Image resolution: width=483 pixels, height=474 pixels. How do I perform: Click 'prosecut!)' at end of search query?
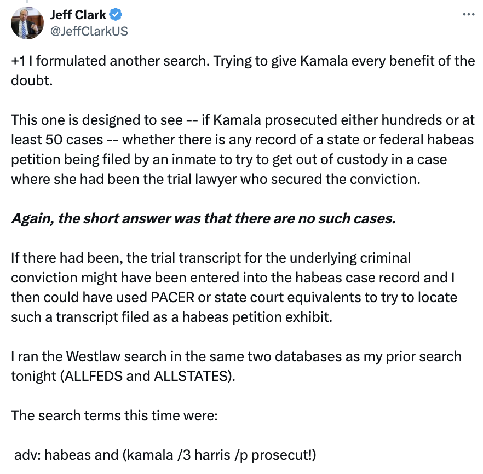tap(284, 455)
